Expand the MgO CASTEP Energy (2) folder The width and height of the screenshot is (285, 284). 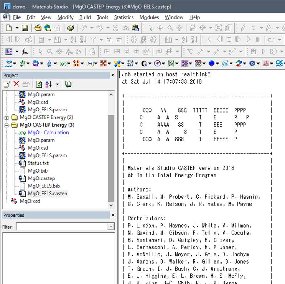pos(7,118)
